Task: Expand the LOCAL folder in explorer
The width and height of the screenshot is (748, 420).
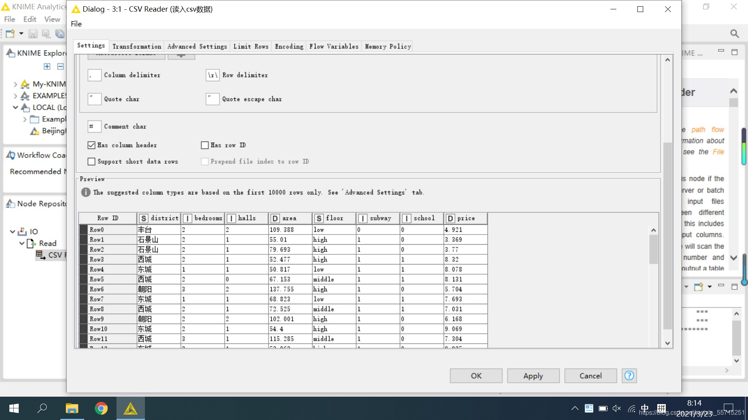Action: pos(15,108)
